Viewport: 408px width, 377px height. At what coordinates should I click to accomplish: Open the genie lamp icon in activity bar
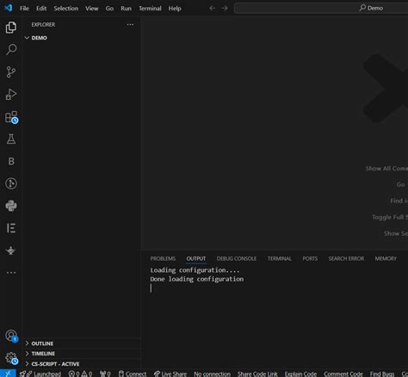coord(11,250)
